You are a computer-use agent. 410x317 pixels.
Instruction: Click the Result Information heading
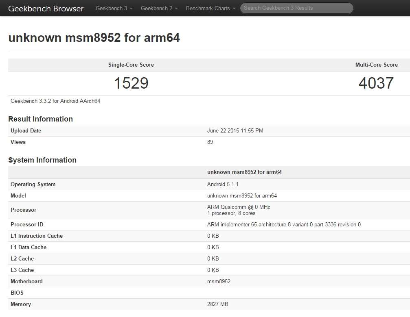tap(41, 119)
